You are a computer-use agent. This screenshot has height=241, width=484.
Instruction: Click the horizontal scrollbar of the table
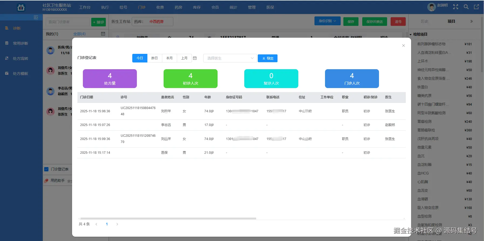tap(168, 218)
